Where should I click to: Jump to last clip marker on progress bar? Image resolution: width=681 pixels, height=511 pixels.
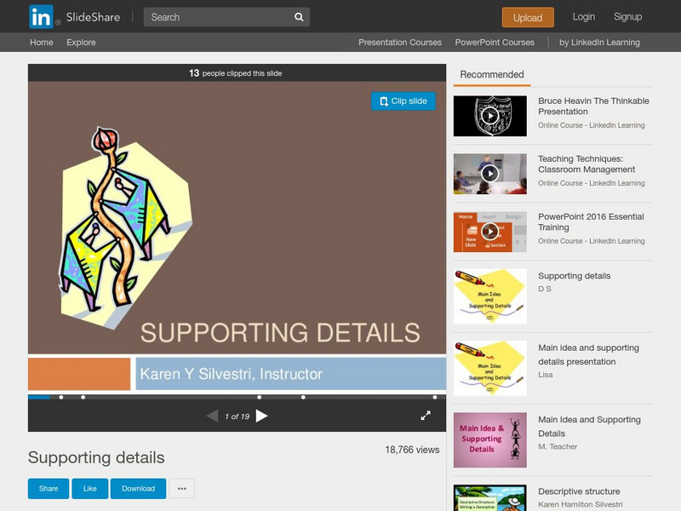[435, 397]
